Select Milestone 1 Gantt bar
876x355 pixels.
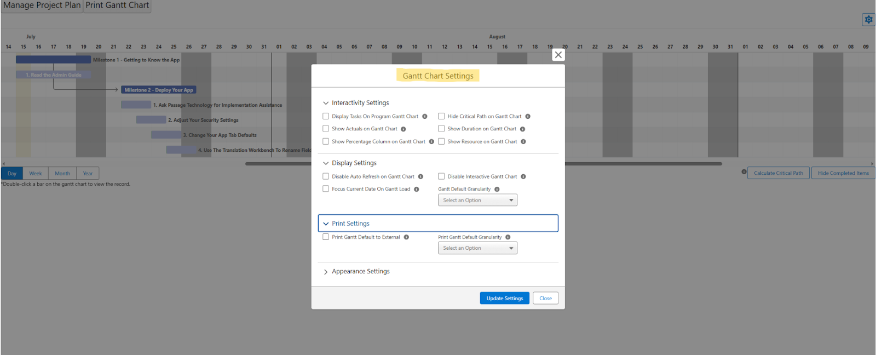53,60
